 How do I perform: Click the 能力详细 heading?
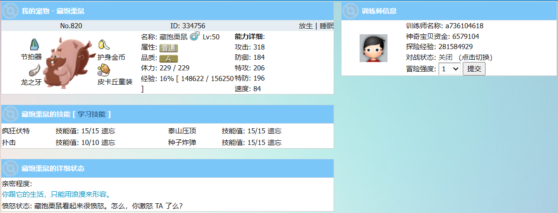click(x=250, y=36)
